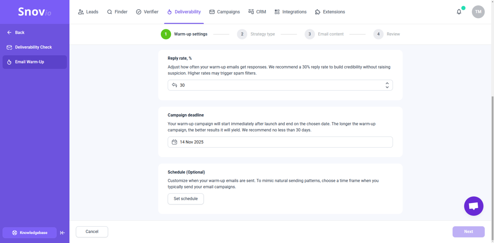Decrease reply rate with down arrow

(387, 87)
